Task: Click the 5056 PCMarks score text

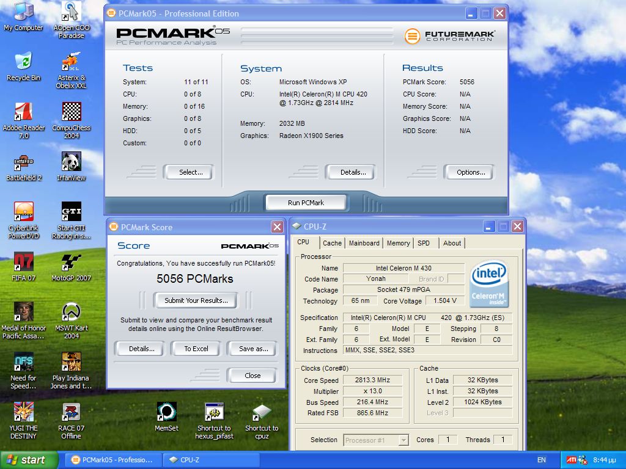Action: tap(194, 278)
